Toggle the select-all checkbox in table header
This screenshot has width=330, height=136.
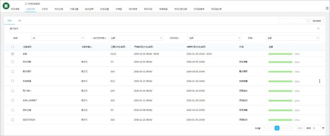tap(13, 47)
